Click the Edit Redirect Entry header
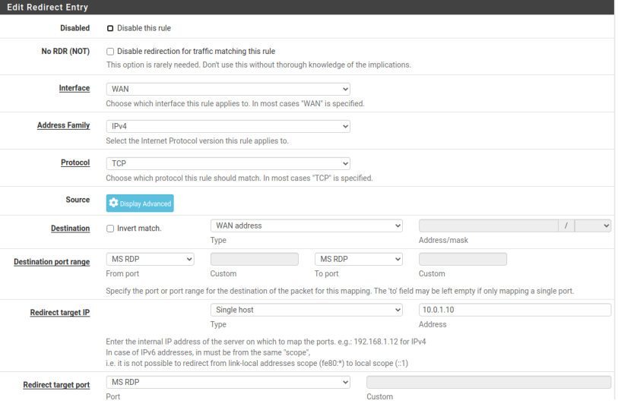Image resolution: width=618 pixels, height=407 pixels. point(48,7)
